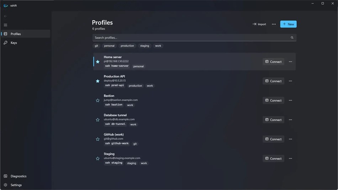The height and width of the screenshot is (190, 338).
Task: Click the personal tag on Home server
Action: 138,67
